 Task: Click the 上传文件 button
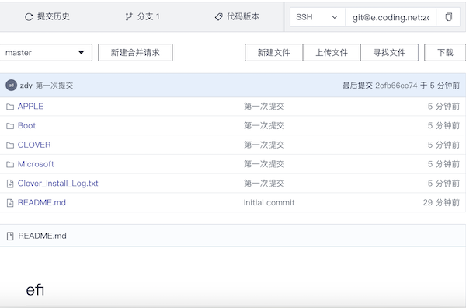coord(332,53)
